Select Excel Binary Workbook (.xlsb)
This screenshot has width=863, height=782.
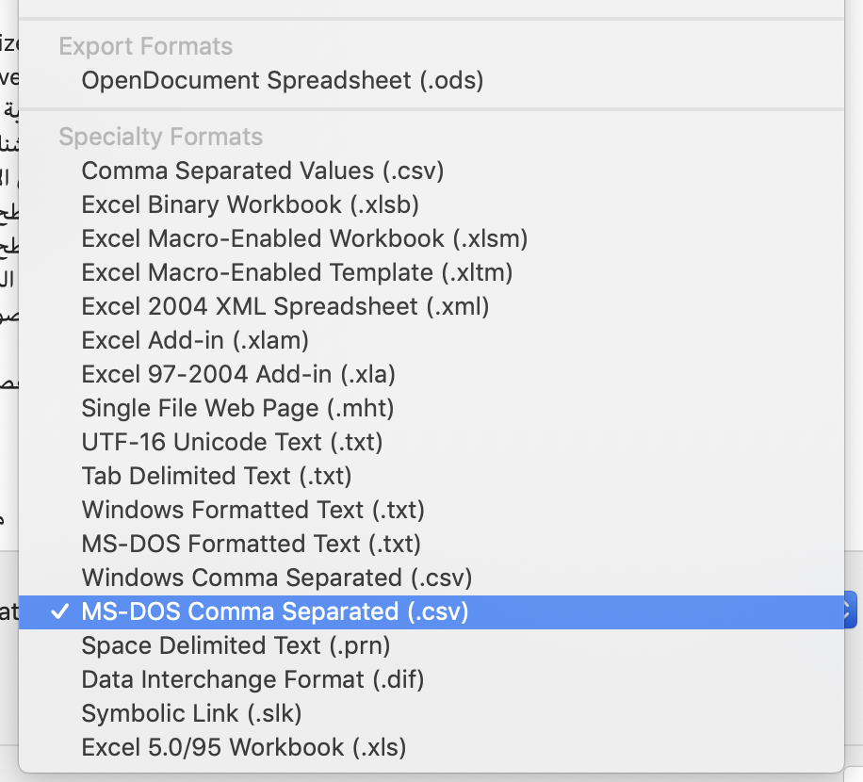[250, 204]
